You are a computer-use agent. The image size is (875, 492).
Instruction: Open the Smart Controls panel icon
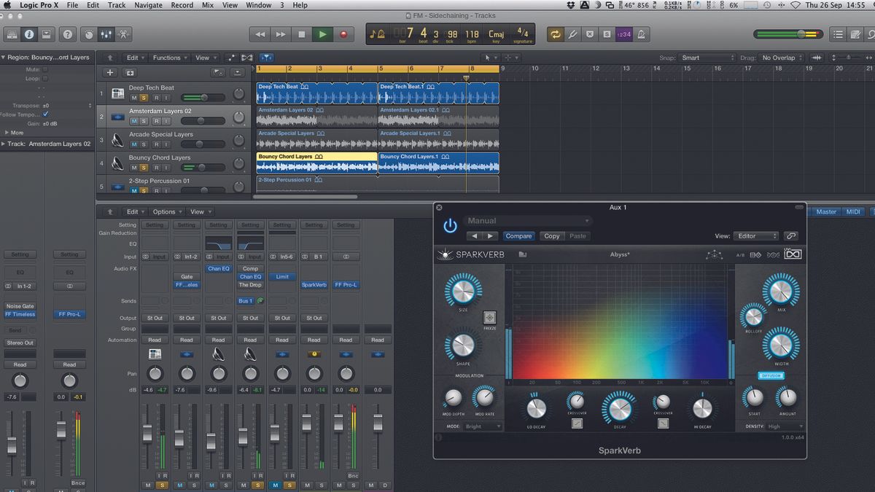pos(89,34)
